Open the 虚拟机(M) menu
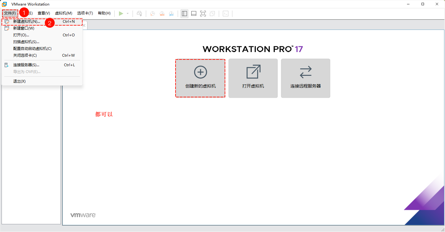 [63, 13]
